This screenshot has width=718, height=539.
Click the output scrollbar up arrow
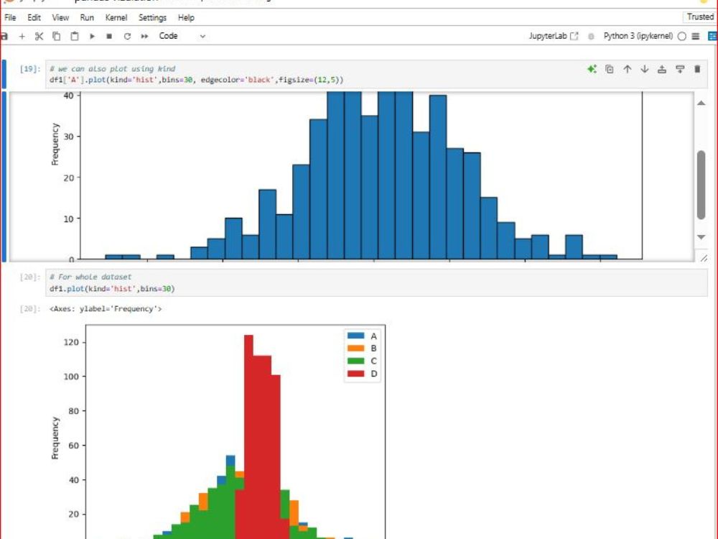pyautogui.click(x=701, y=103)
